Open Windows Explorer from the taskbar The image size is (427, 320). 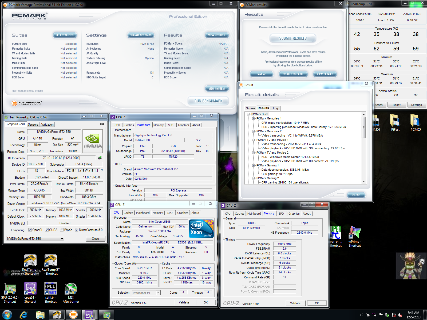point(40,315)
